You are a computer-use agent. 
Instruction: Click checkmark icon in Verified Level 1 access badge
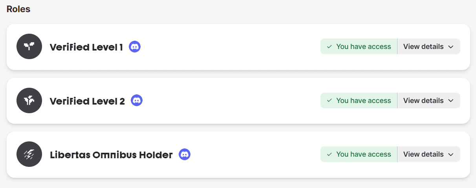click(330, 47)
